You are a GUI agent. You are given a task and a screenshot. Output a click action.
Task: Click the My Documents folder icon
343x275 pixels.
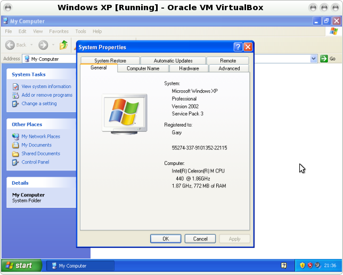[x=15, y=145]
